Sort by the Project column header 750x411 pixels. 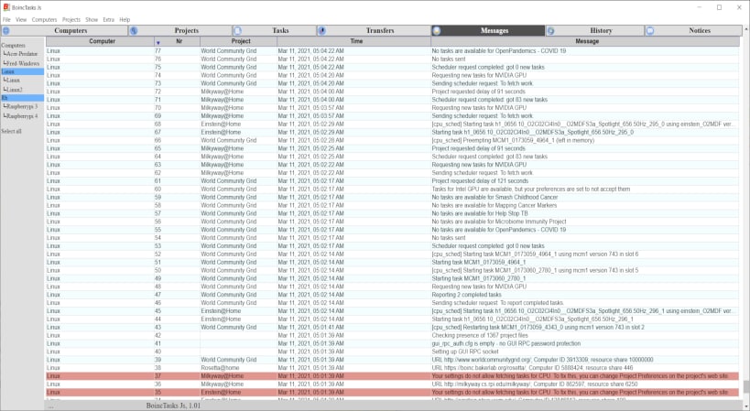click(238, 41)
